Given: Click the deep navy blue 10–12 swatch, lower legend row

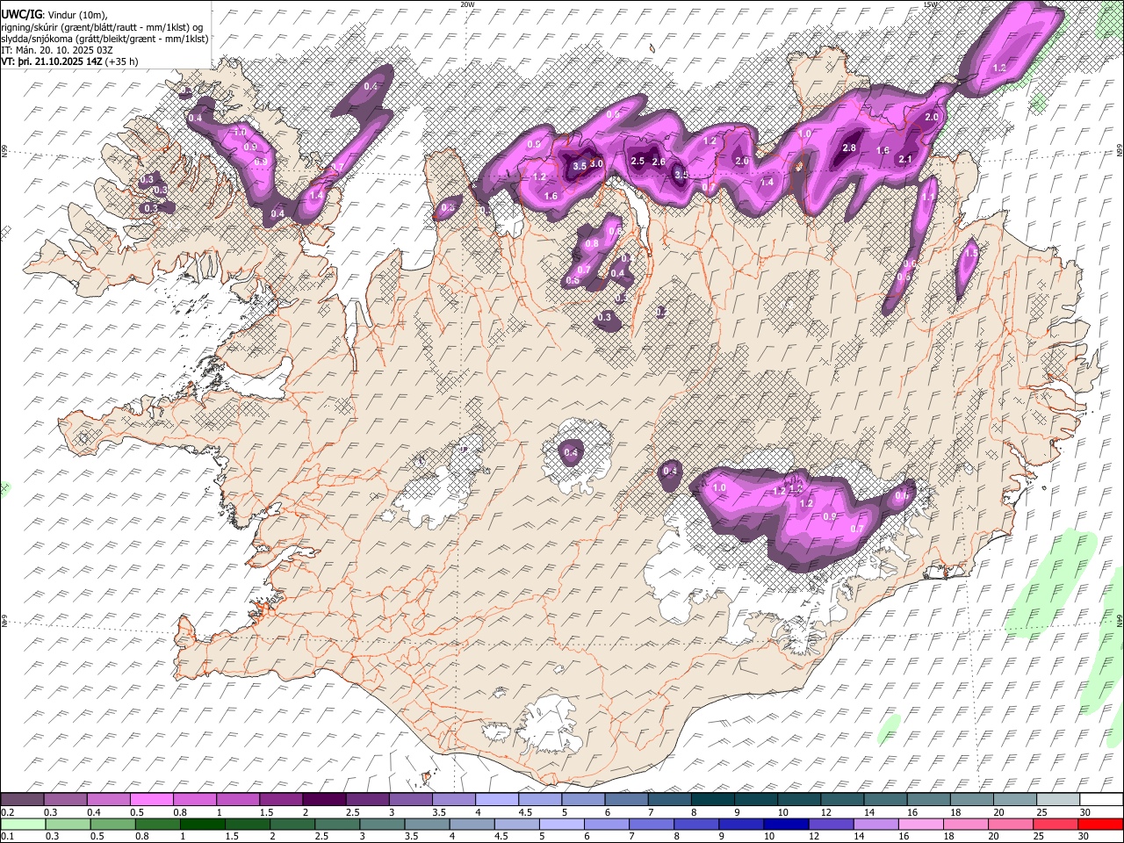Looking at the screenshot, I should (785, 824).
